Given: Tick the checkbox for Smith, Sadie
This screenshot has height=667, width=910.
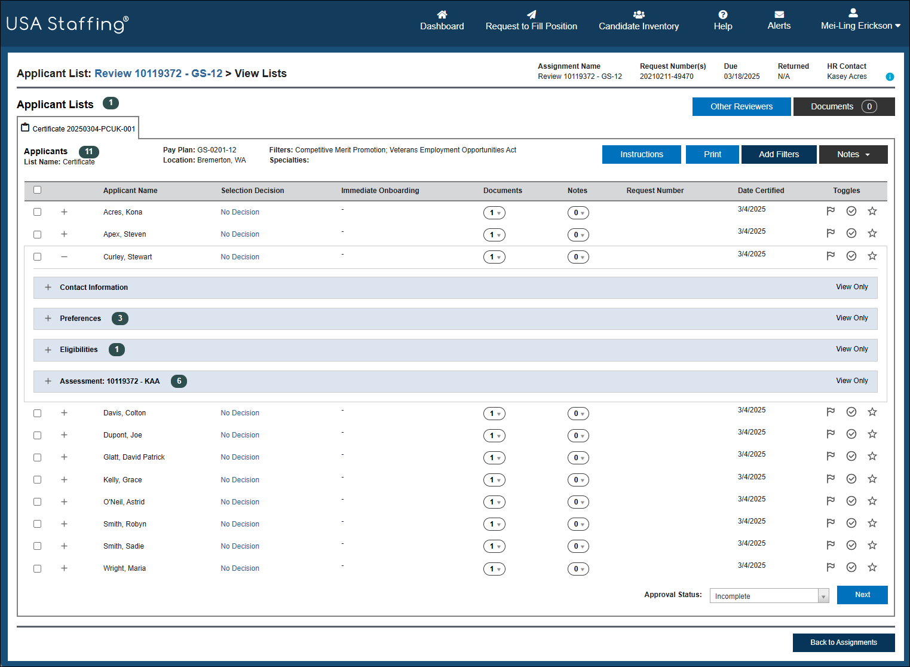Looking at the screenshot, I should 38,546.
